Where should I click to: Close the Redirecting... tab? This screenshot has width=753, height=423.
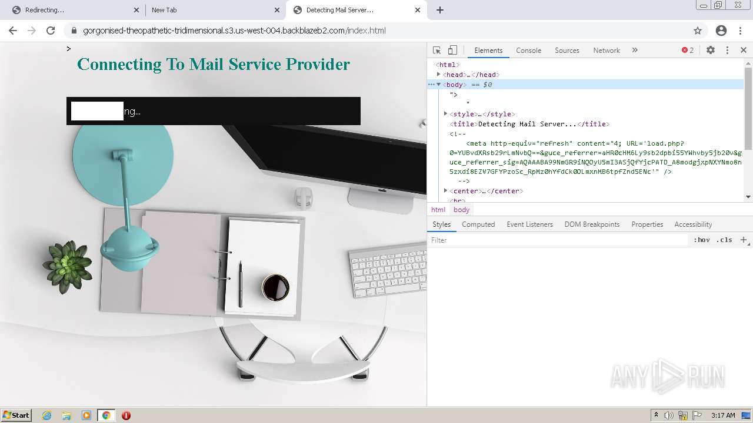tap(136, 10)
